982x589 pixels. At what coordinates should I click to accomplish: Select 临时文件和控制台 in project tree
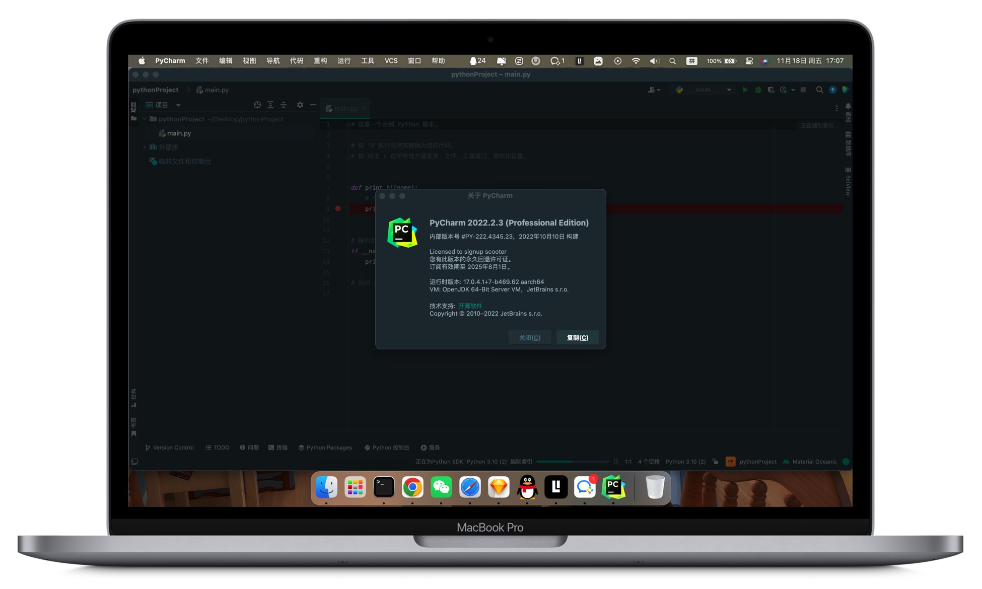[180, 162]
